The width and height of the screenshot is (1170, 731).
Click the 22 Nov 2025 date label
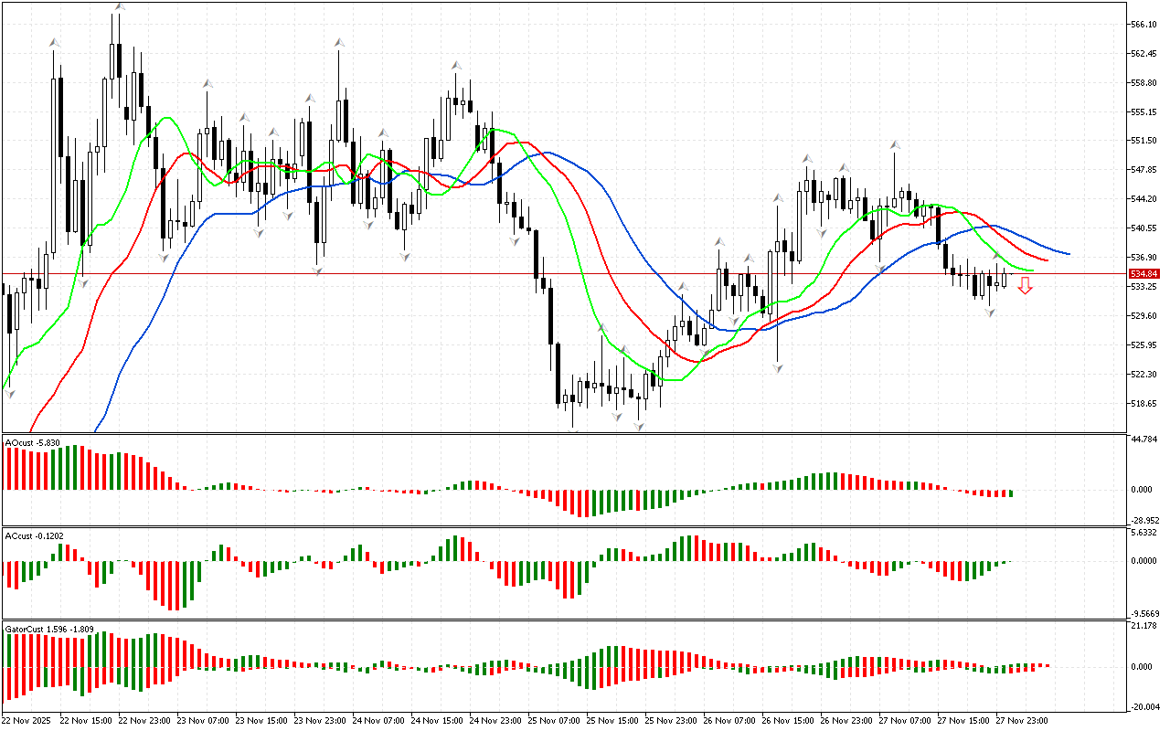29,720
